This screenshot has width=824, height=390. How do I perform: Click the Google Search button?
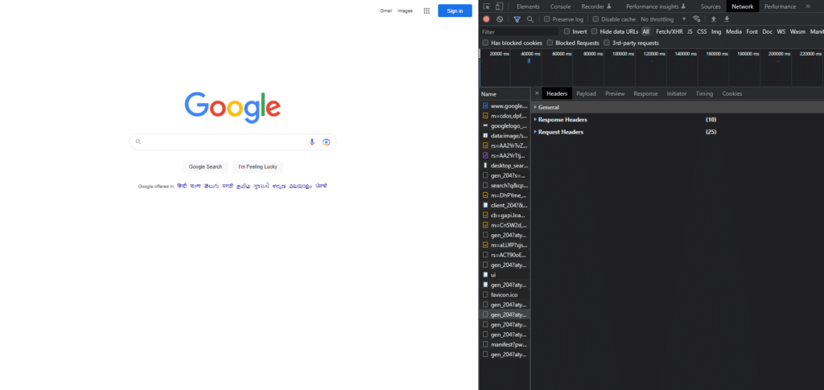[205, 167]
